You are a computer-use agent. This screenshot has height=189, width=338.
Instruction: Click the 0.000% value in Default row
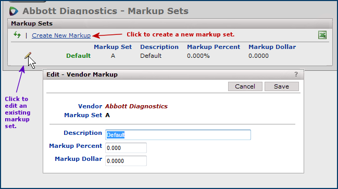[x=198, y=56]
